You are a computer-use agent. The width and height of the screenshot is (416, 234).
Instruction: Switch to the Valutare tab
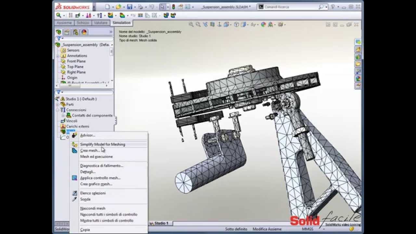point(100,23)
